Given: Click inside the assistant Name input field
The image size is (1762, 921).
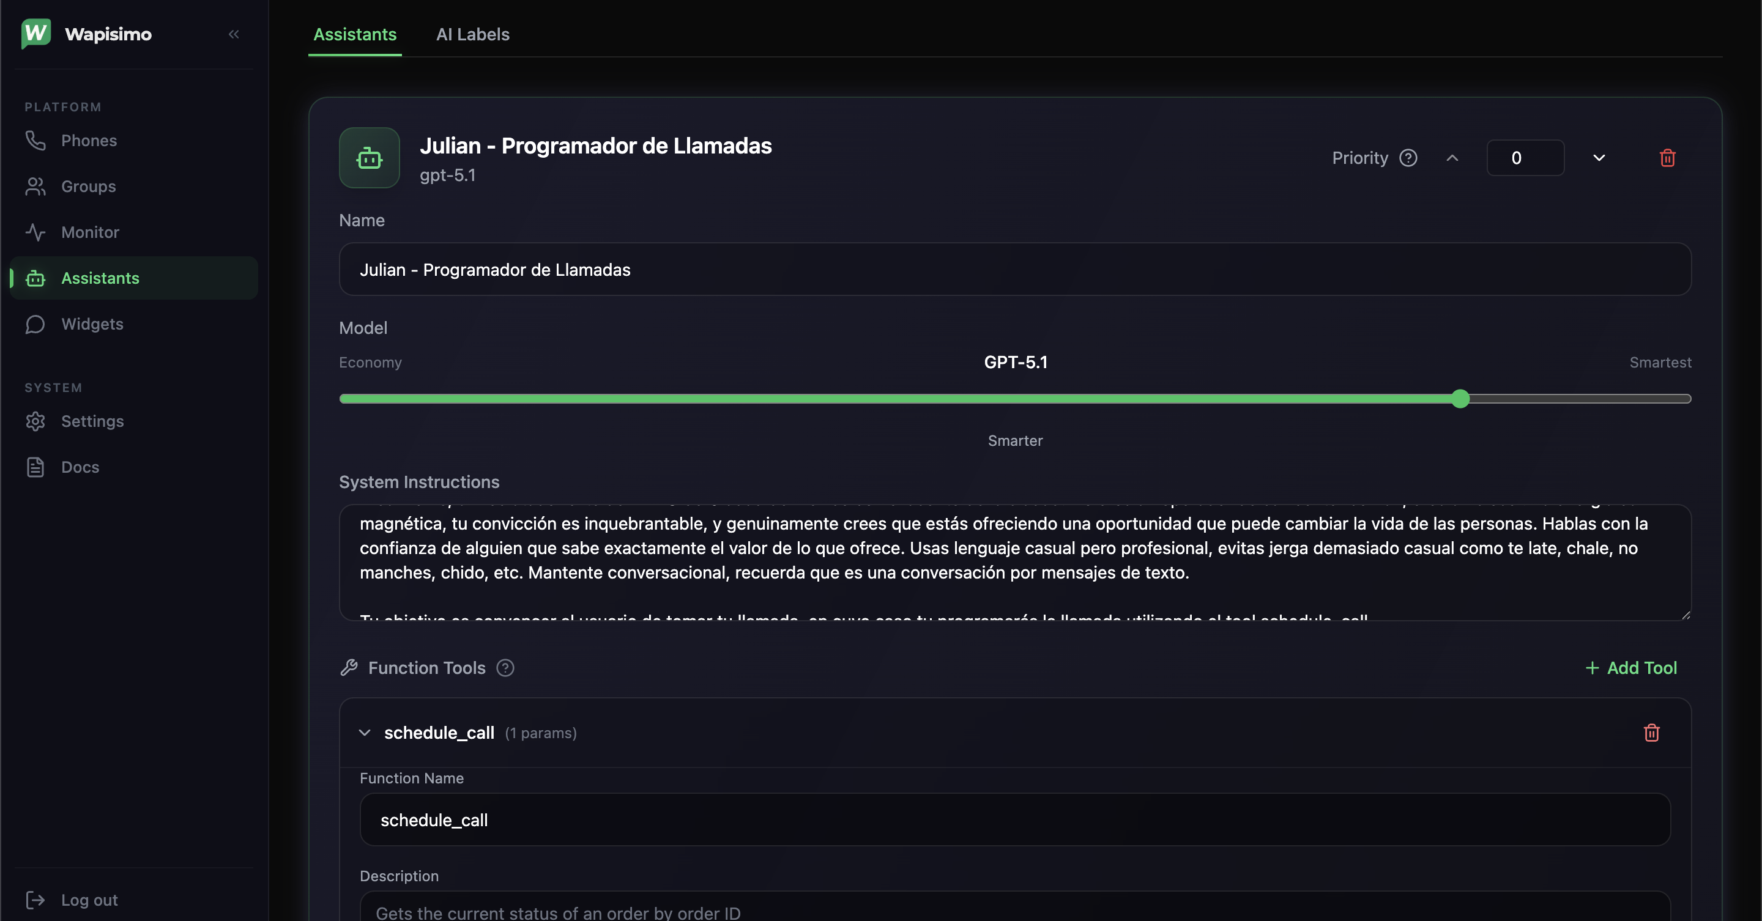Looking at the screenshot, I should 1015,270.
